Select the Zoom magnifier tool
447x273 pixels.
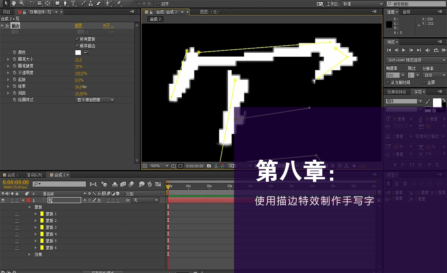click(x=22, y=4)
